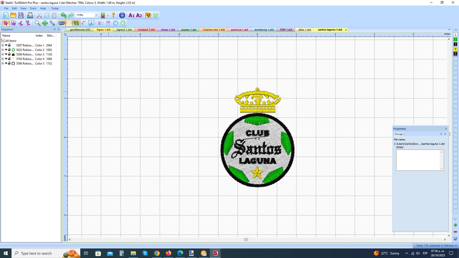This screenshot has width=459, height=258.
Task: Activate the pink arrow select tool
Action: click(6, 23)
